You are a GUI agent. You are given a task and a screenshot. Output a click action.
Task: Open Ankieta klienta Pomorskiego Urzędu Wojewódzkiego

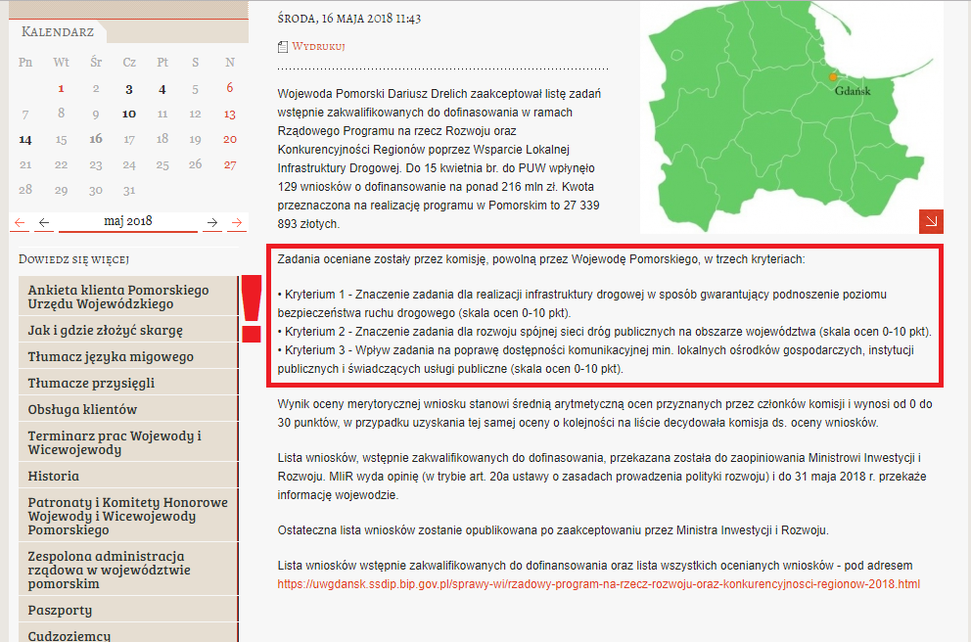pyautogui.click(x=128, y=297)
